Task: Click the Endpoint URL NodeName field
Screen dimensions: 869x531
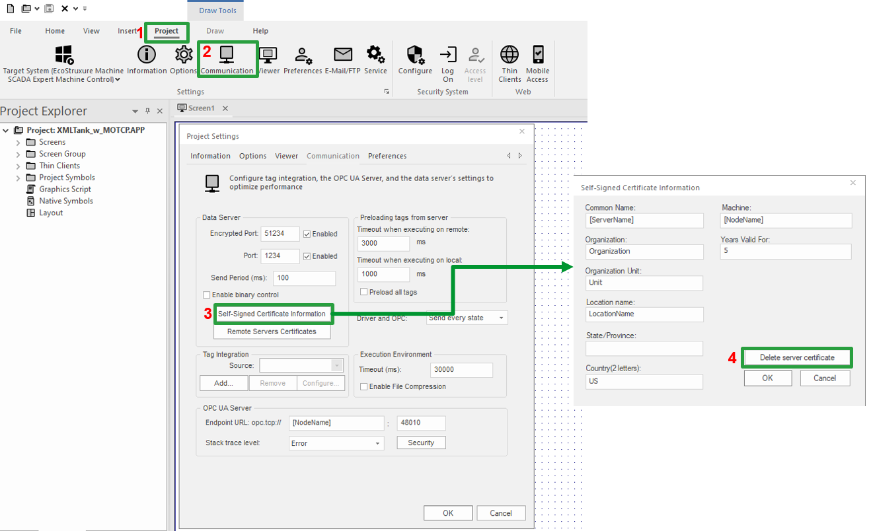Action: [x=336, y=423]
